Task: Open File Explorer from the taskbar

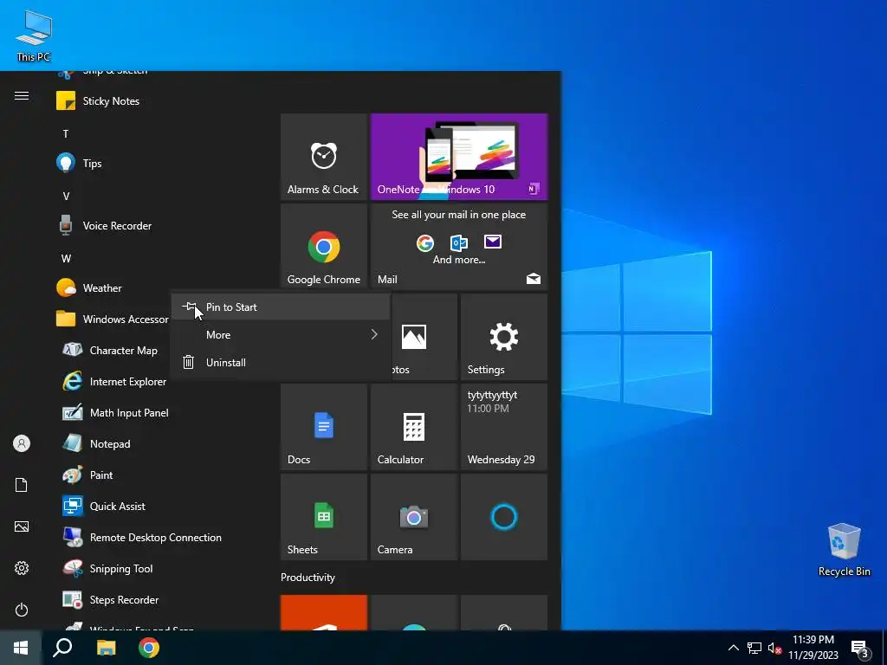Action: [106, 648]
